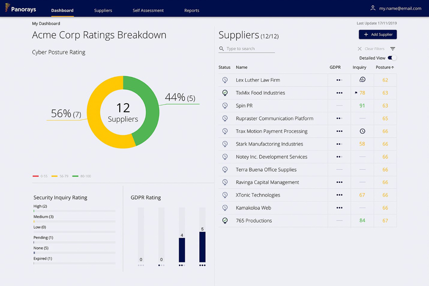The height and width of the screenshot is (286, 429).
Task: Sort the table by GDPR column
Action: 335,67
